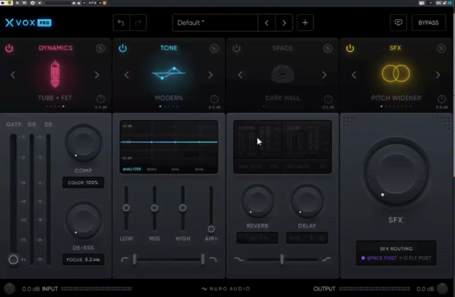455x297 pixels.
Task: Toggle the Analyzer in EQ display
Action: click(132, 169)
